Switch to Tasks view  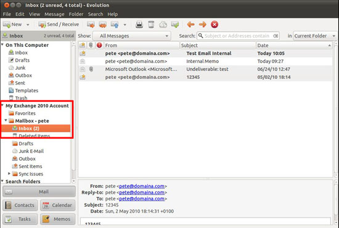20,219
